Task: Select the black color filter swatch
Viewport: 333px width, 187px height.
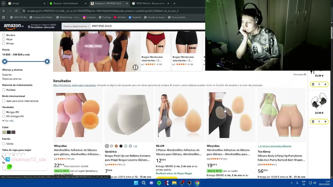Action: (9, 132)
